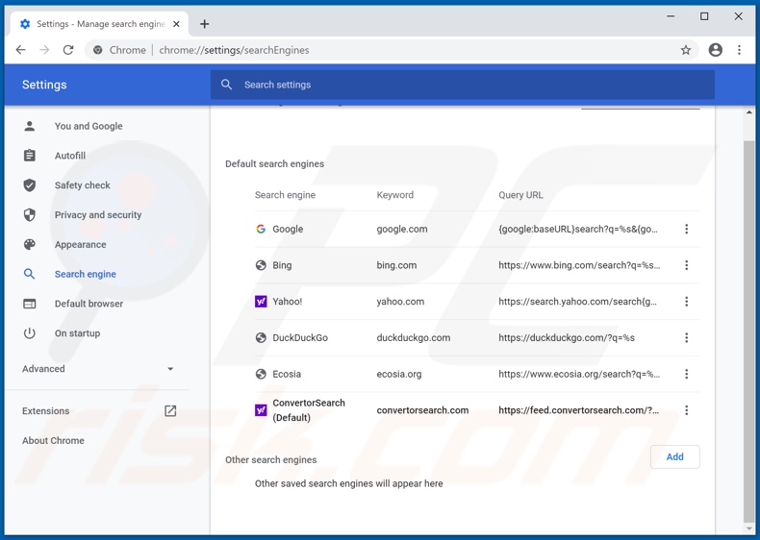Open the profile avatar menu
Viewport: 760px width, 540px height.
coord(716,50)
